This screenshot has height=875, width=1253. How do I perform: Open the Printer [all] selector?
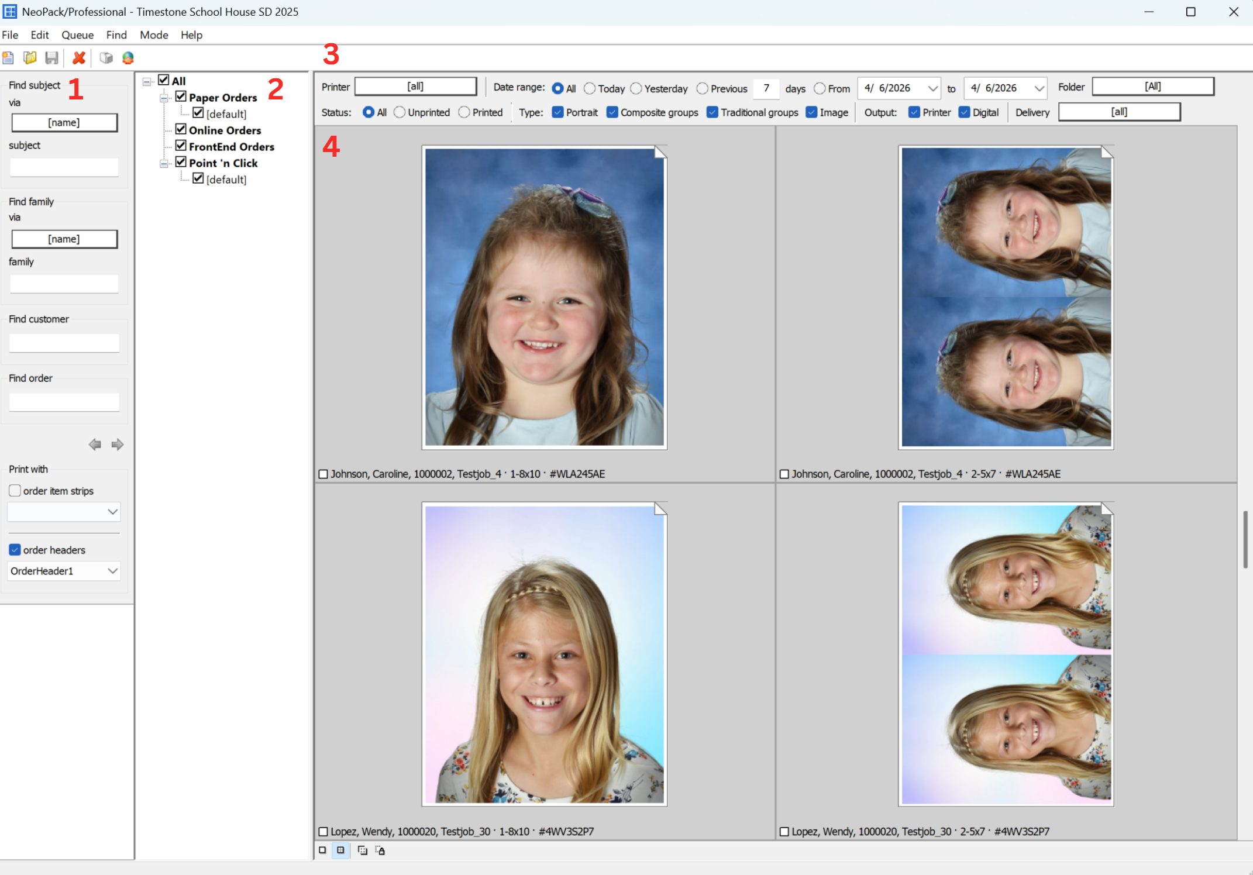[x=415, y=87]
